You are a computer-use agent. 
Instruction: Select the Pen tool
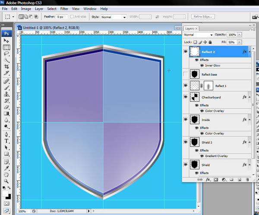6,134
